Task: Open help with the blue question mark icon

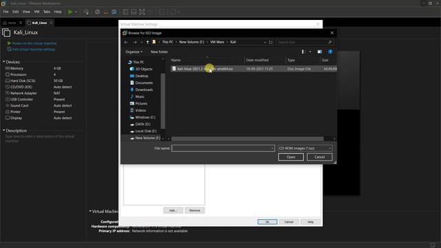Action: pos(330,52)
